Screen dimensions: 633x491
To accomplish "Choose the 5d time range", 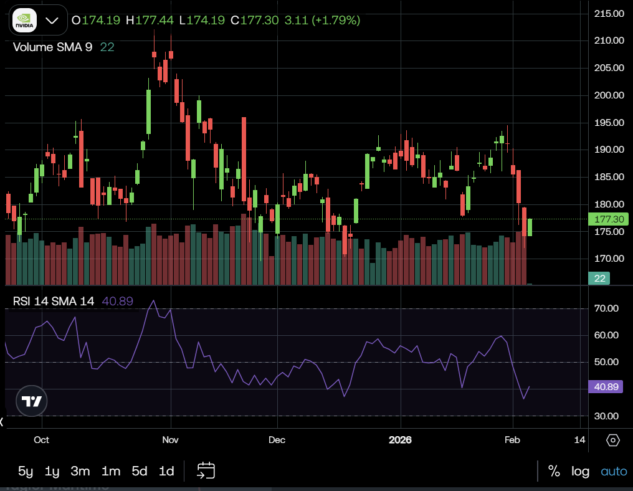I will (140, 471).
